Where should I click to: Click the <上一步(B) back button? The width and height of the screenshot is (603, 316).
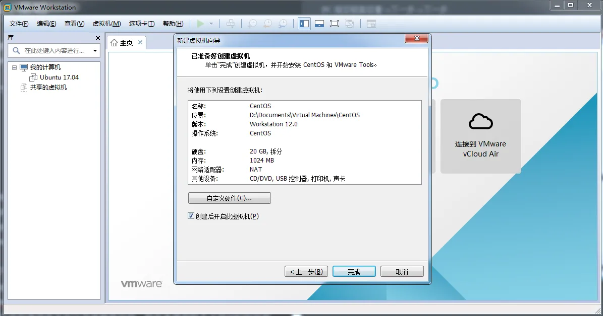pos(306,272)
